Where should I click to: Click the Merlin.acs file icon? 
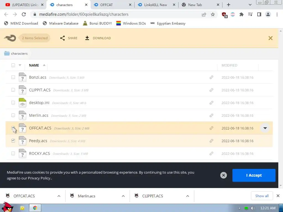22,115
